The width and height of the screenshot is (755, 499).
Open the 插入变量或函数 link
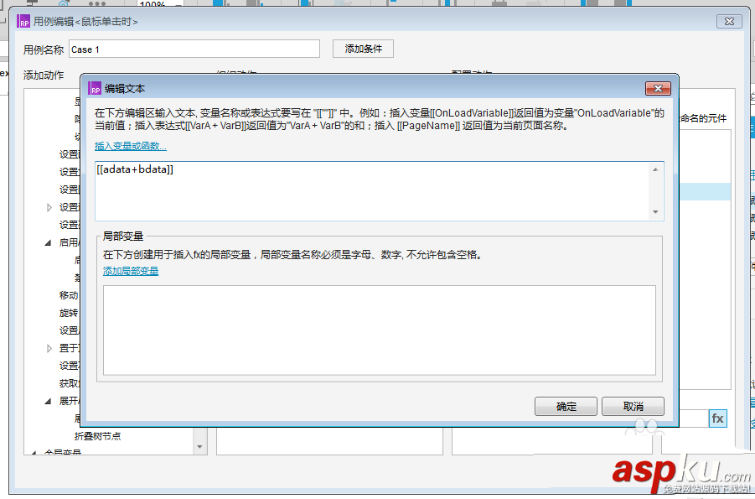point(131,144)
